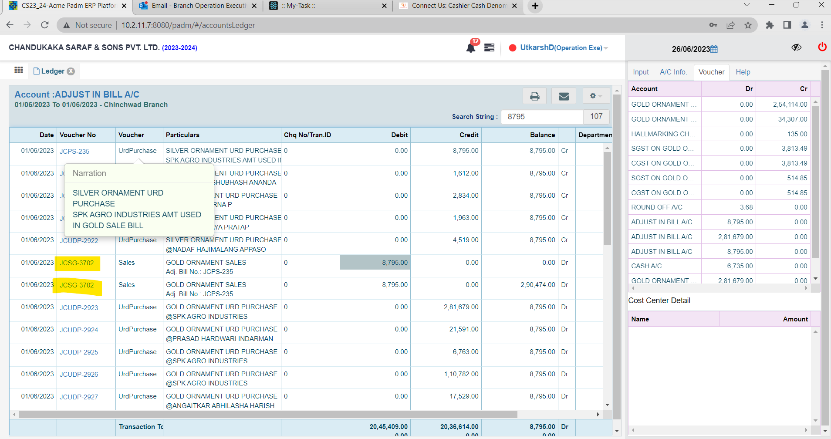Switch to Email - Branch Operation tab
This screenshot has height=439, width=831.
click(198, 6)
